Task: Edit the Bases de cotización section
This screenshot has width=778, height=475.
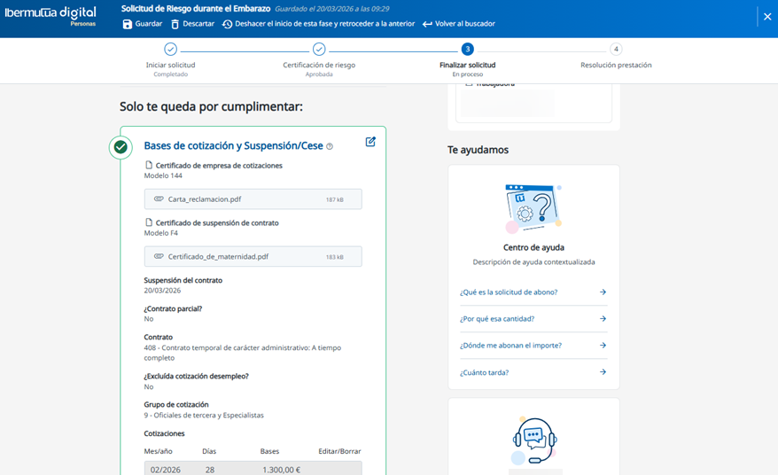Action: pyautogui.click(x=370, y=142)
